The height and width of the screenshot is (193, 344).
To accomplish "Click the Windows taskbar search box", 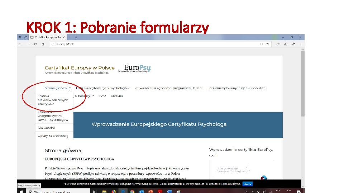I will [58, 192].
